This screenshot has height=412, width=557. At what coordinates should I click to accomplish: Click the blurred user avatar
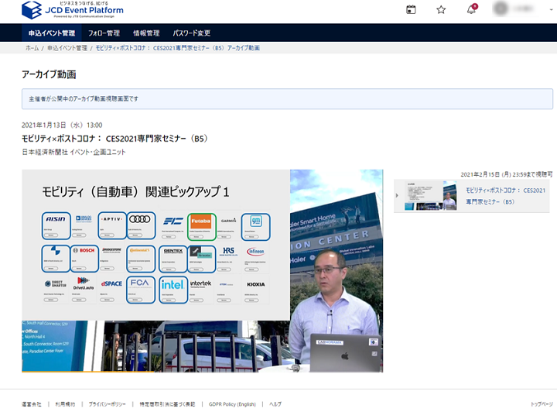click(x=501, y=9)
